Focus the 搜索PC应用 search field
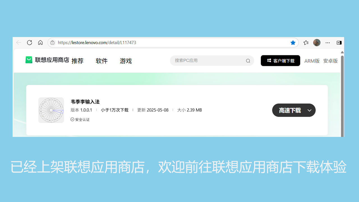The width and height of the screenshot is (359, 202). (x=212, y=61)
